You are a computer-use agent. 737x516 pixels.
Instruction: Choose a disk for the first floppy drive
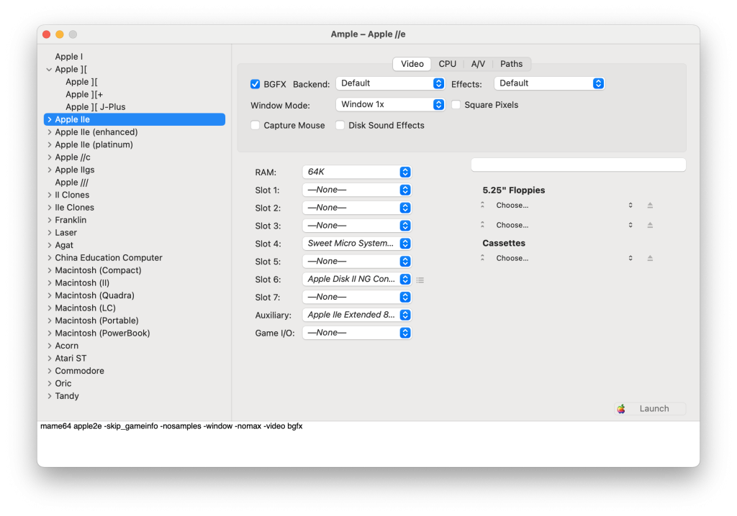pos(512,205)
